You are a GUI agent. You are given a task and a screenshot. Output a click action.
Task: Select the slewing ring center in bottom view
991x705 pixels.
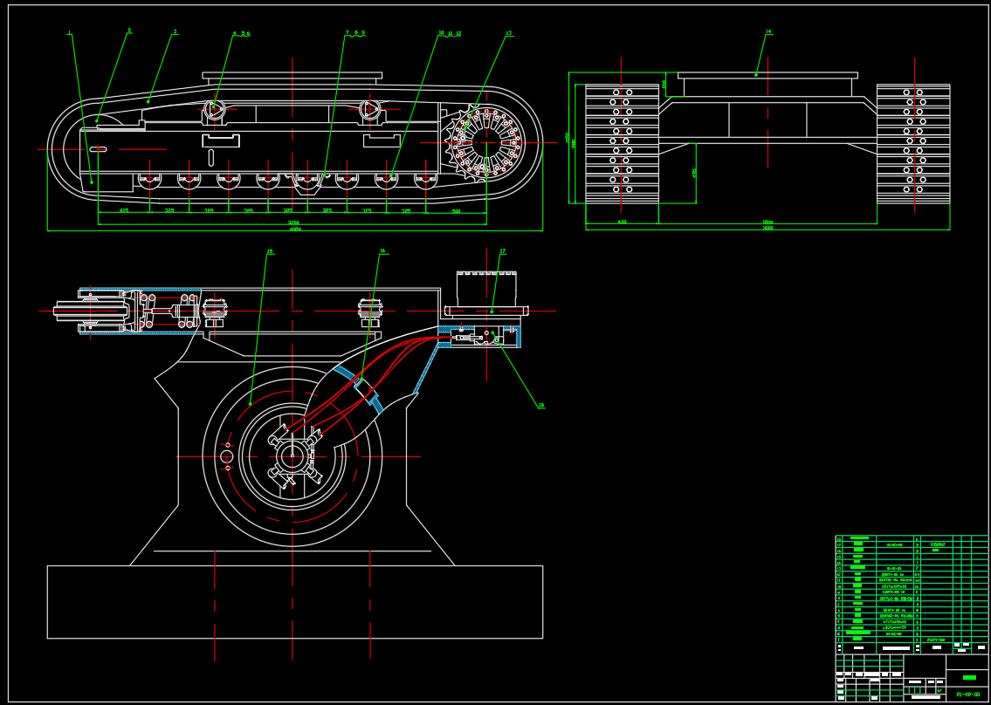[292, 455]
